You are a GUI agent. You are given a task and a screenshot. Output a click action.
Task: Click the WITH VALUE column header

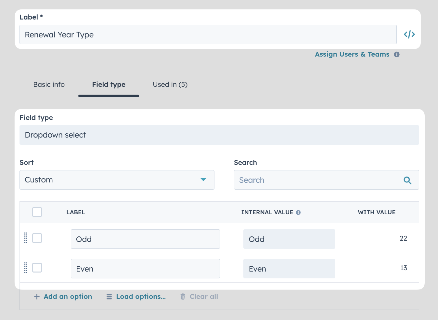[x=377, y=212]
